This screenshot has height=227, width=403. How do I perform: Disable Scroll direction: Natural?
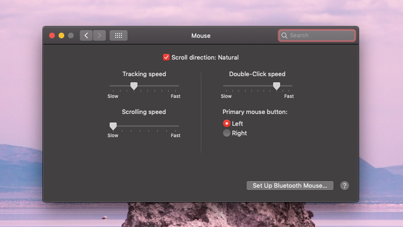tap(166, 58)
